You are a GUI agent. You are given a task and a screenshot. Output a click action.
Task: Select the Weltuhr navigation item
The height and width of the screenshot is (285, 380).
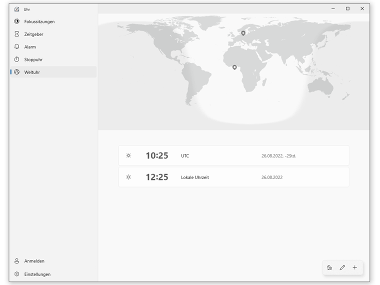click(x=53, y=72)
